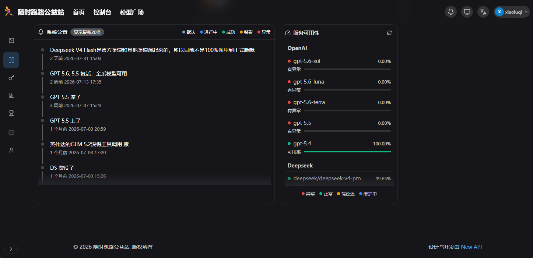The height and width of the screenshot is (258, 533).
Task: Click the 显示最新20条 badge
Action: [87, 32]
